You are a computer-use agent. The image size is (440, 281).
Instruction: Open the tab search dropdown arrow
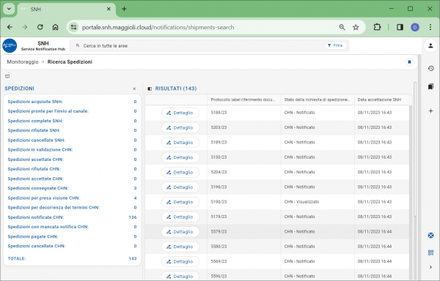9,9
